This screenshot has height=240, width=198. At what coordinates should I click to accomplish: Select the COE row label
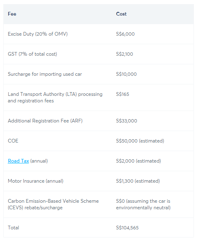tap(13, 141)
